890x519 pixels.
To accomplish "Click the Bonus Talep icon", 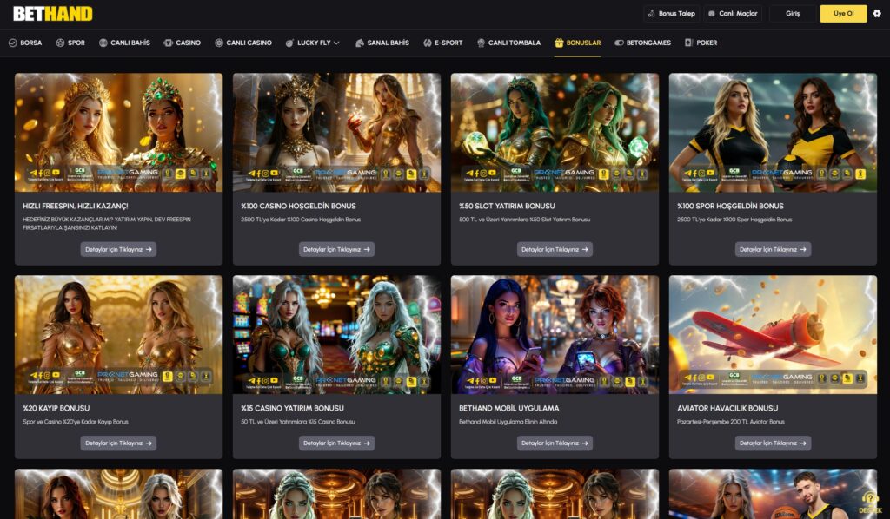I will click(651, 14).
